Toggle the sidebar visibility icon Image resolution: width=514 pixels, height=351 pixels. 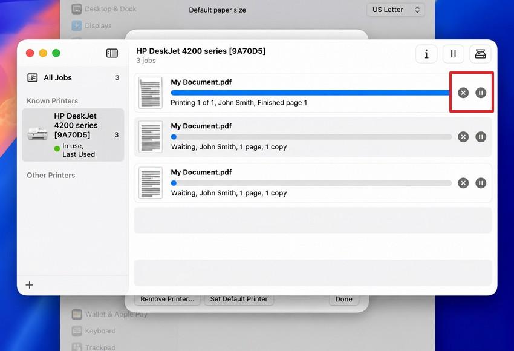(112, 53)
